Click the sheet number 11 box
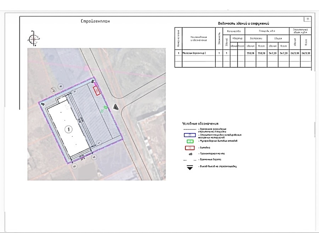 tap(308, 19)
